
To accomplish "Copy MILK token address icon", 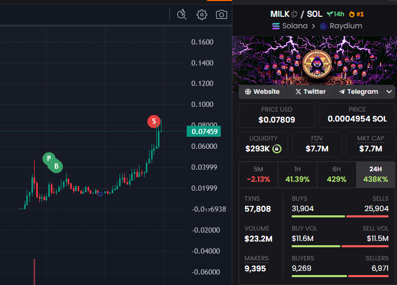I will 294,14.
